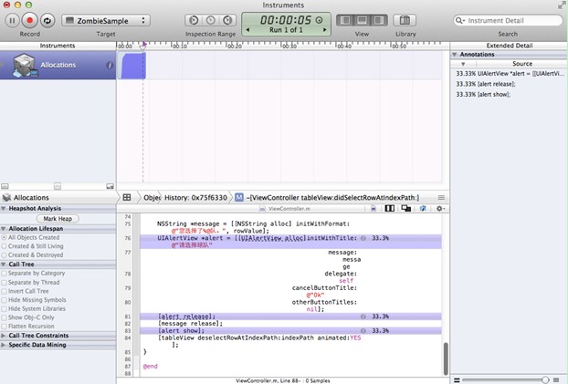The height and width of the screenshot is (384, 568).
Task: Set inspection range end marker button
Action: point(227,20)
